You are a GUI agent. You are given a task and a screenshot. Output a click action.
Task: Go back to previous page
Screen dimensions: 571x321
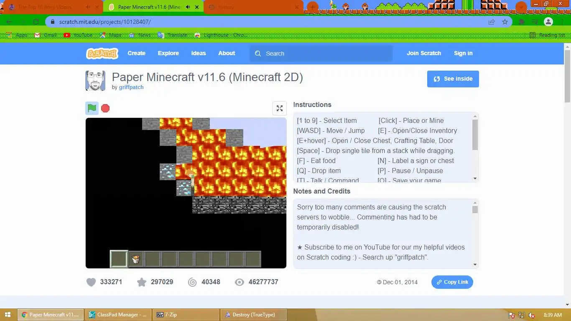pos(9,22)
